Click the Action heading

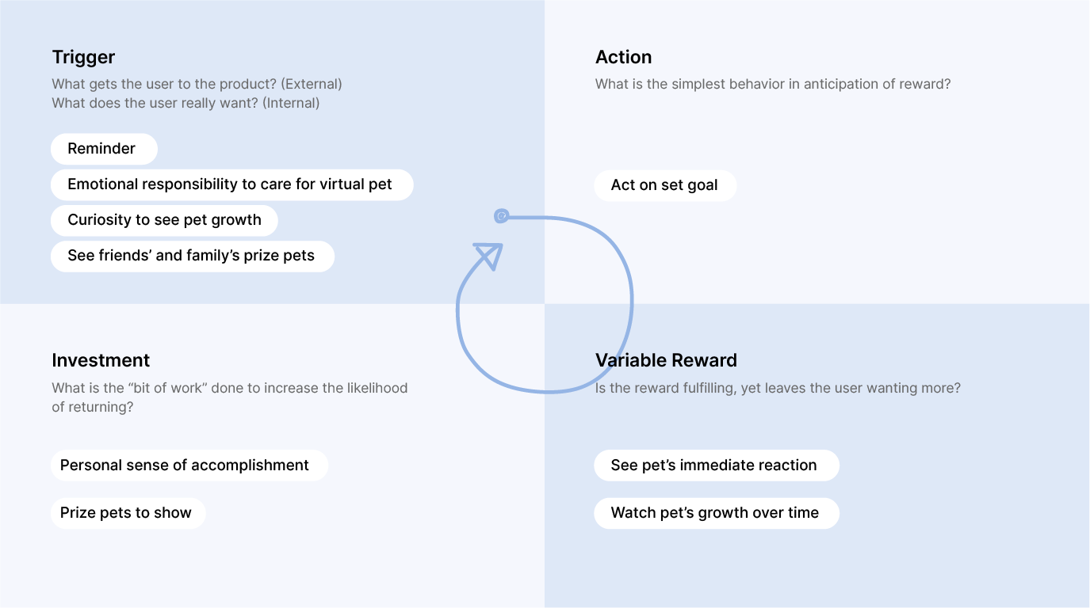[x=624, y=57]
